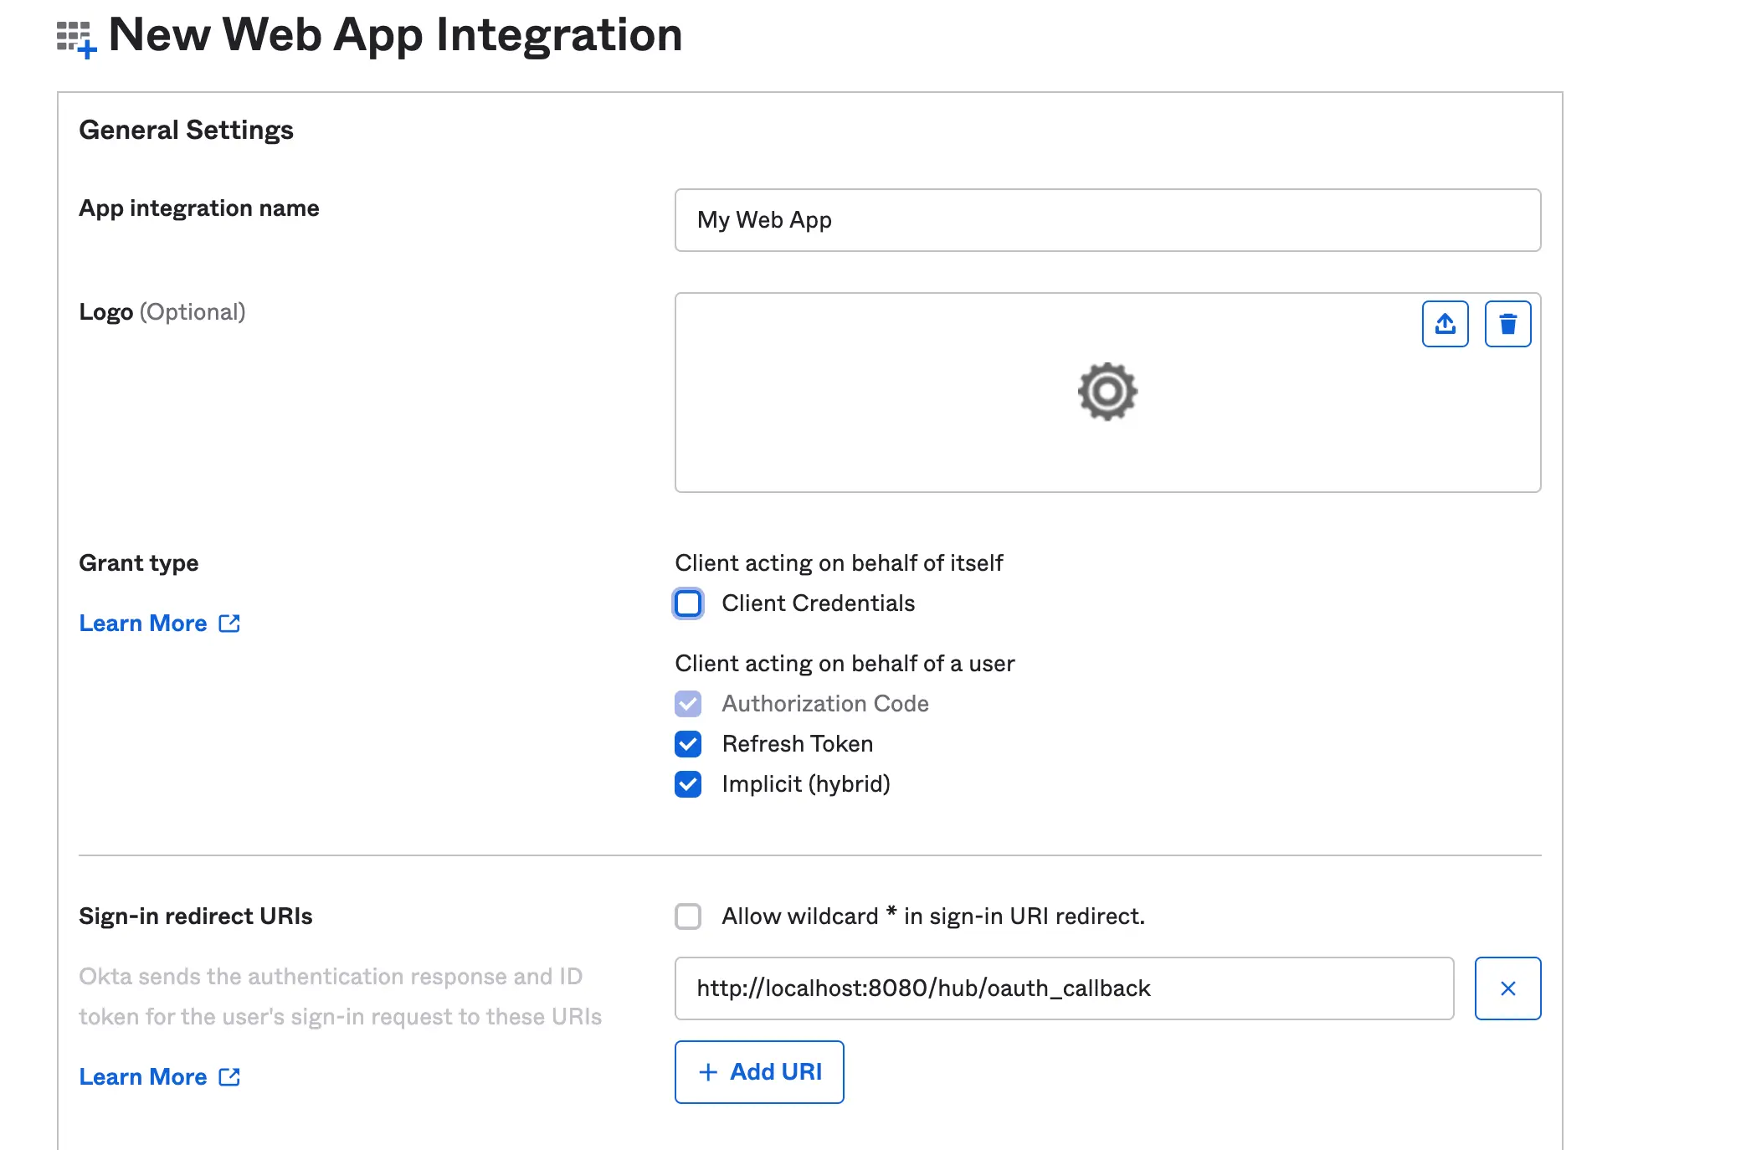1746x1150 pixels.
Task: Open Learn More link under Grant type
Action: 143,624
